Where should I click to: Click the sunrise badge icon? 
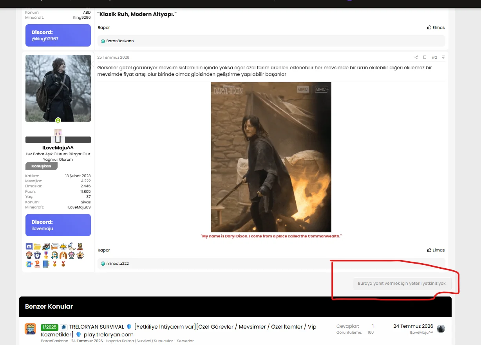63,246
